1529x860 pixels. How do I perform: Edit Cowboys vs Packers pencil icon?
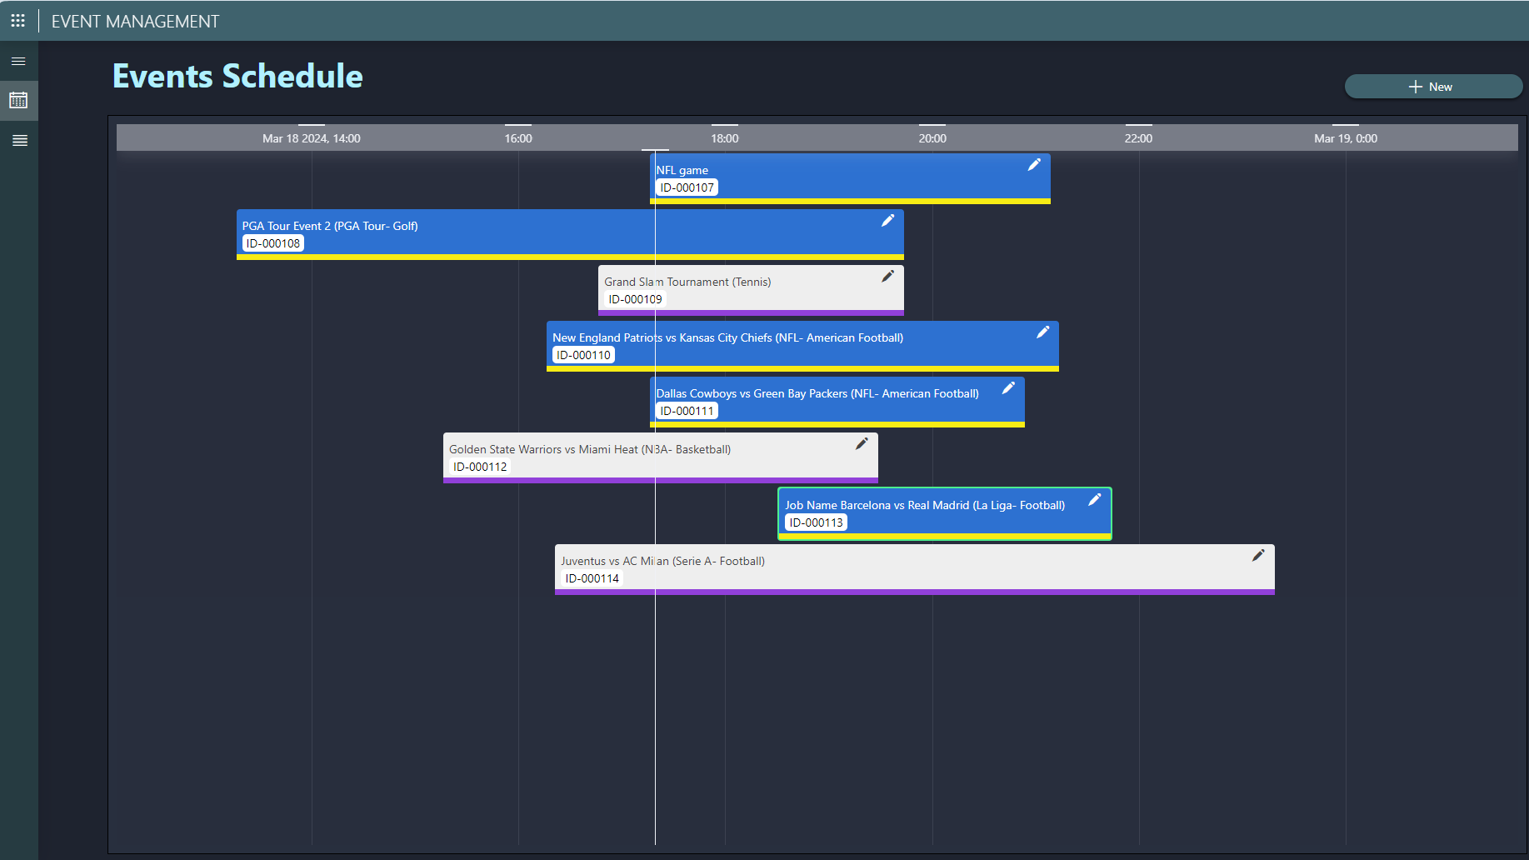point(1008,388)
